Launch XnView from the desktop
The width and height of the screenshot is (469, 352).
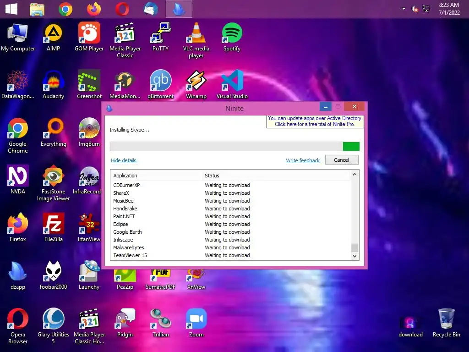click(196, 280)
